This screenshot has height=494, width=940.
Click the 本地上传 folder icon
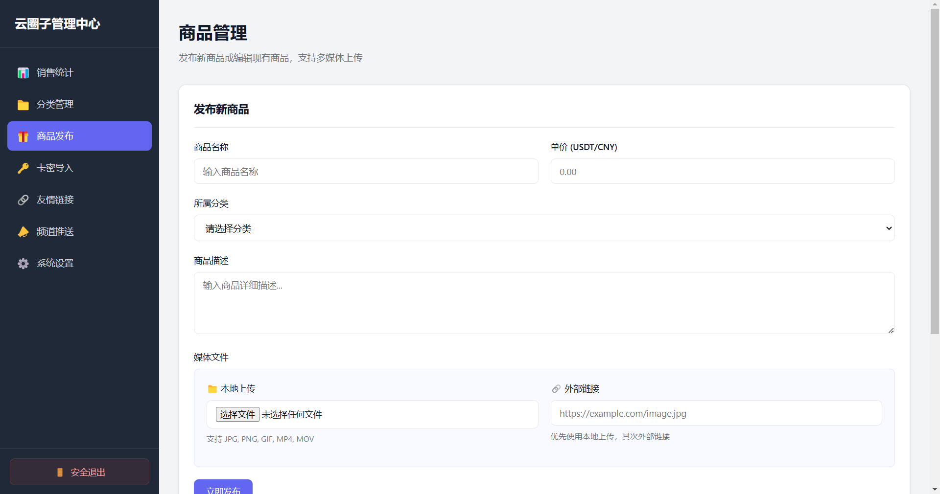coord(212,389)
